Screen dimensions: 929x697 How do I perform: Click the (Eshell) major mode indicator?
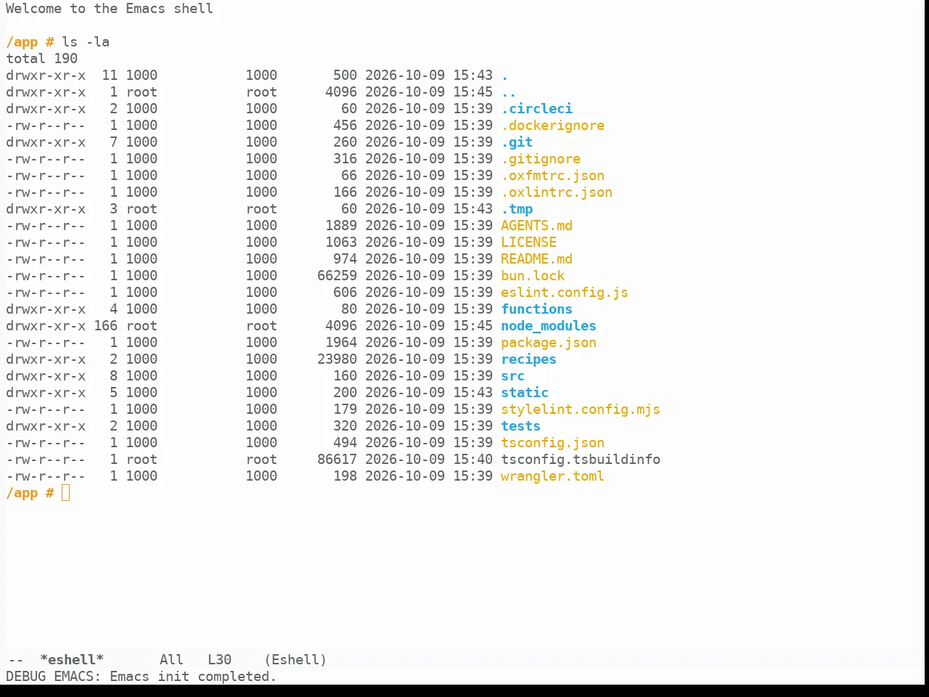click(x=295, y=660)
